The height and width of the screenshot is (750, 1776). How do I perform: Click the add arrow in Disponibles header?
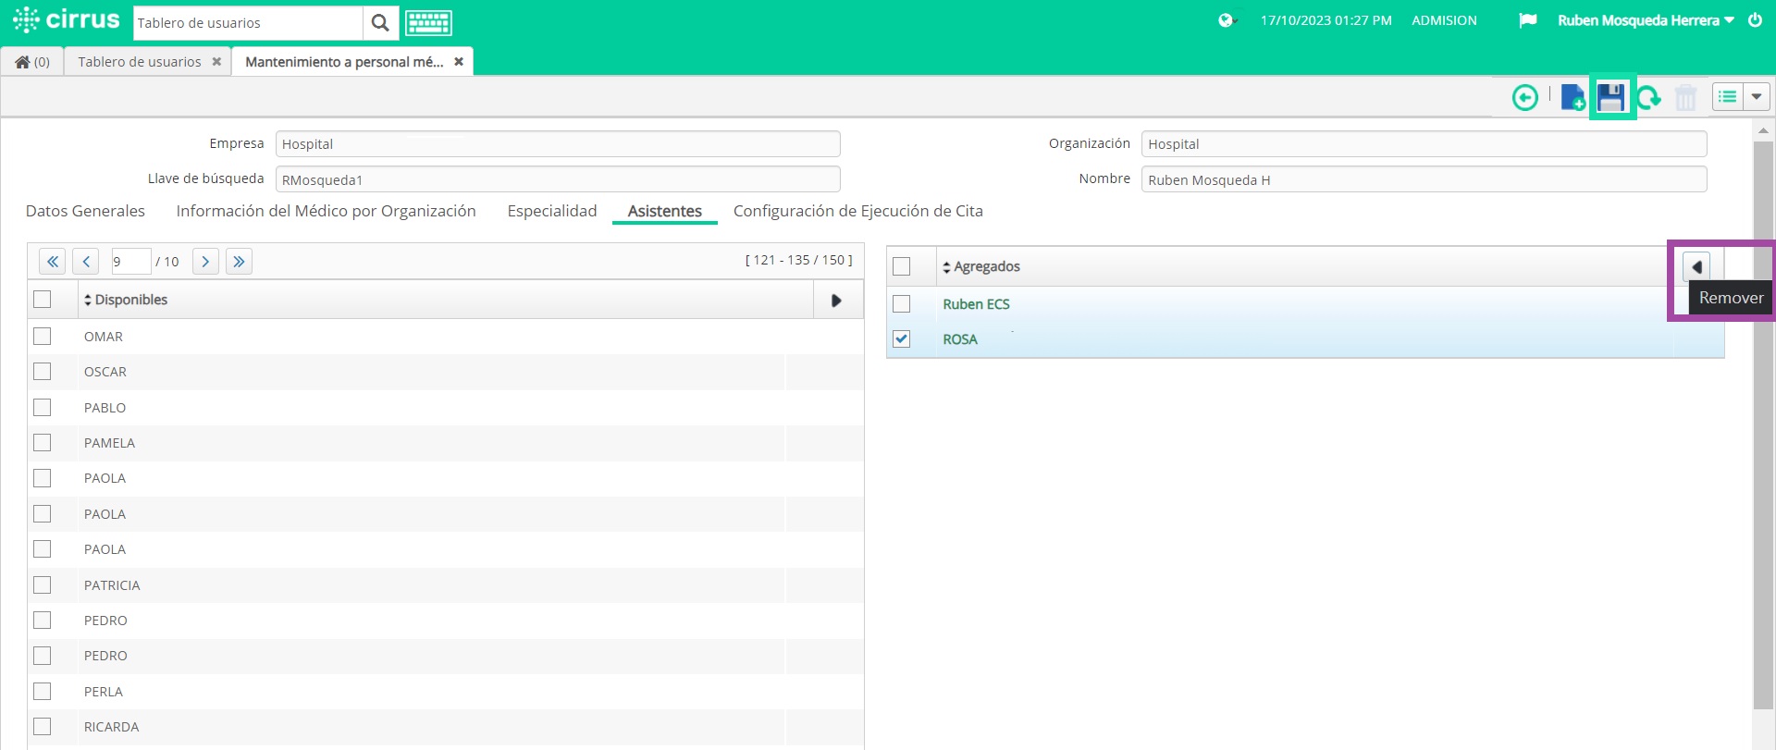pos(836,301)
